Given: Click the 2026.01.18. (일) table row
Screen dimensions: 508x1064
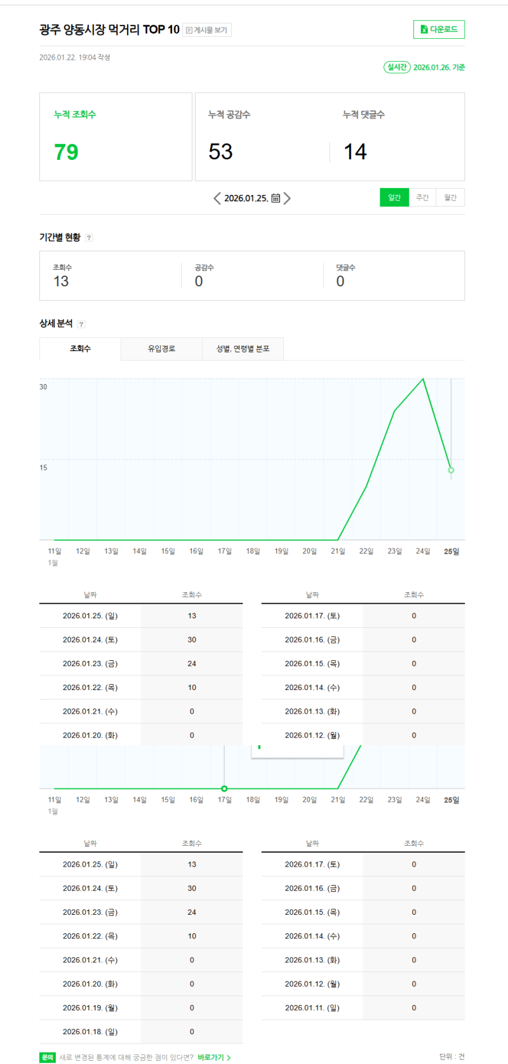Looking at the screenshot, I should (141, 1032).
